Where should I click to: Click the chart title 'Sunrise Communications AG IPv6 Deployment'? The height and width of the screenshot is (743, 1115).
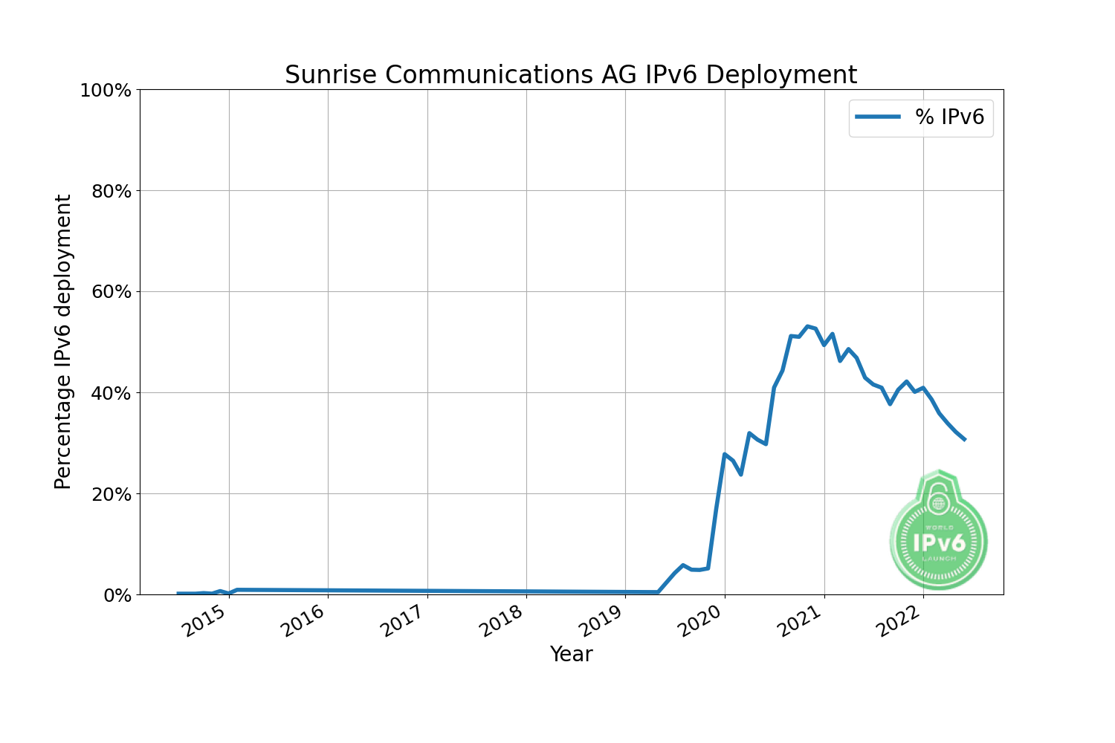coord(571,75)
